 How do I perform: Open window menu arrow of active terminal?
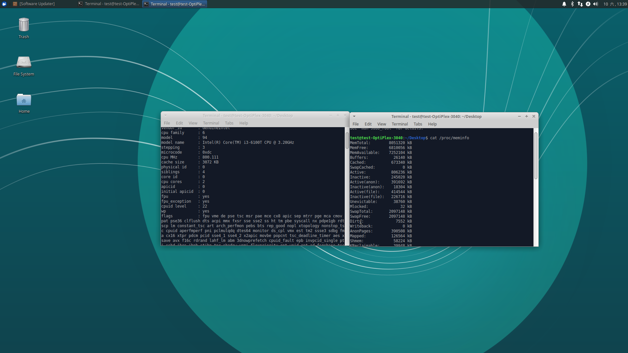354,116
